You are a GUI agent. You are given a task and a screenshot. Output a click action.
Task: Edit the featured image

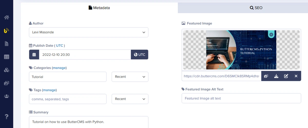(x=286, y=76)
